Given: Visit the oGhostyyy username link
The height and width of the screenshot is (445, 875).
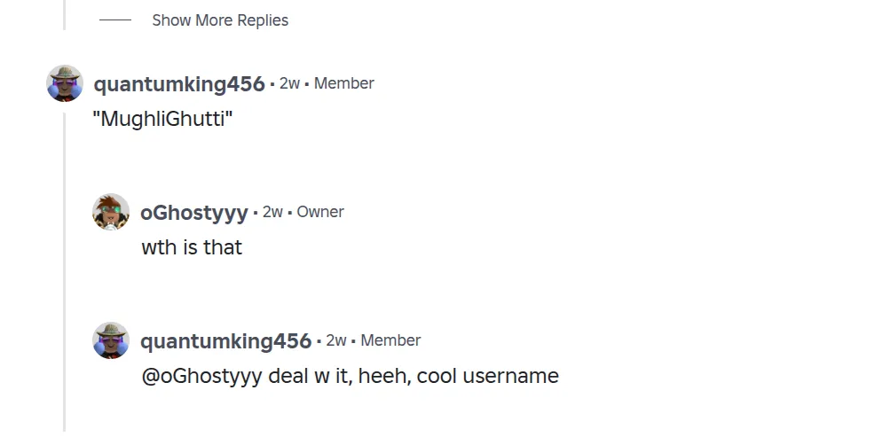Looking at the screenshot, I should point(193,213).
